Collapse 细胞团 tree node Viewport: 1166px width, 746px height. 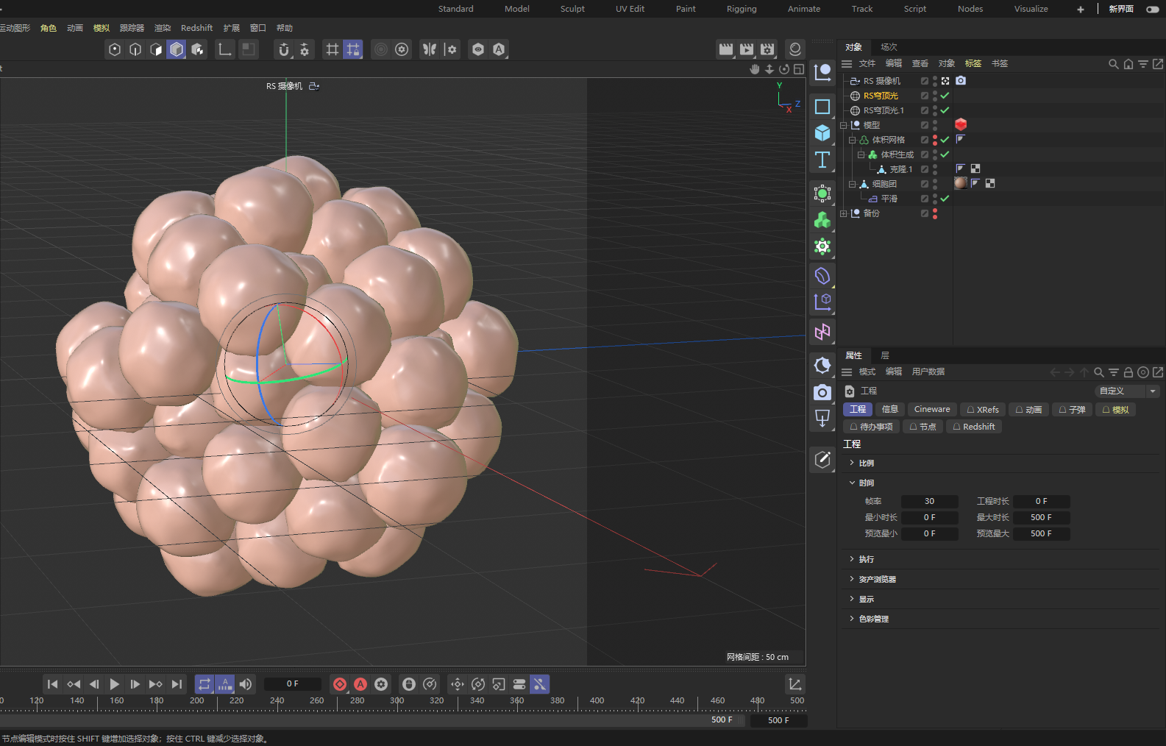tap(853, 184)
